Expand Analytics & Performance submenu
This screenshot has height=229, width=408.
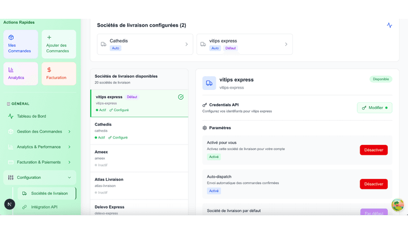(x=40, y=147)
